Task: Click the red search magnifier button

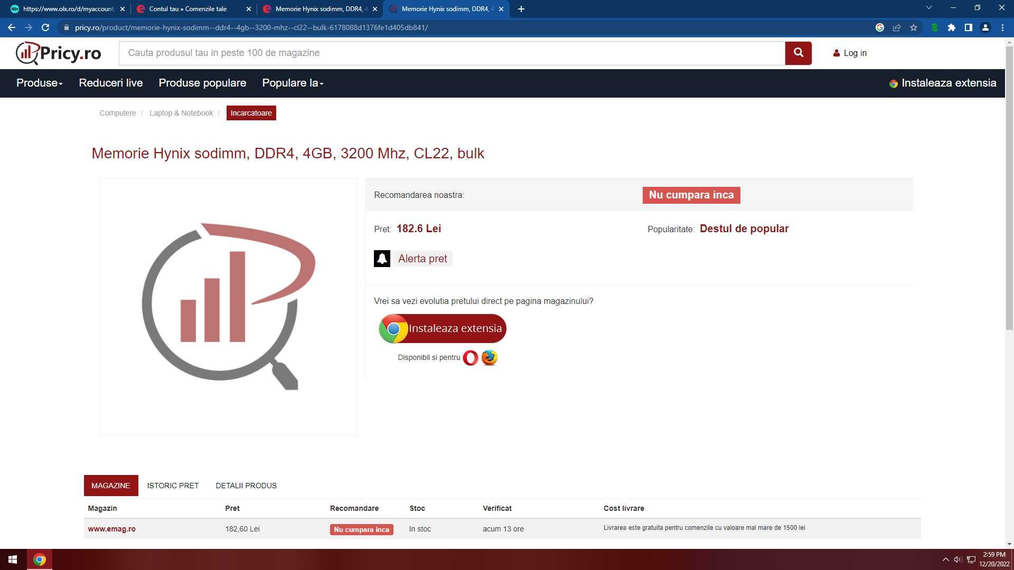Action: point(798,53)
